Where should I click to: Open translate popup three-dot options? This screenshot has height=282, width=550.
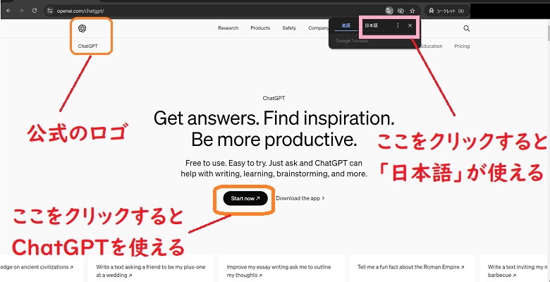click(398, 25)
